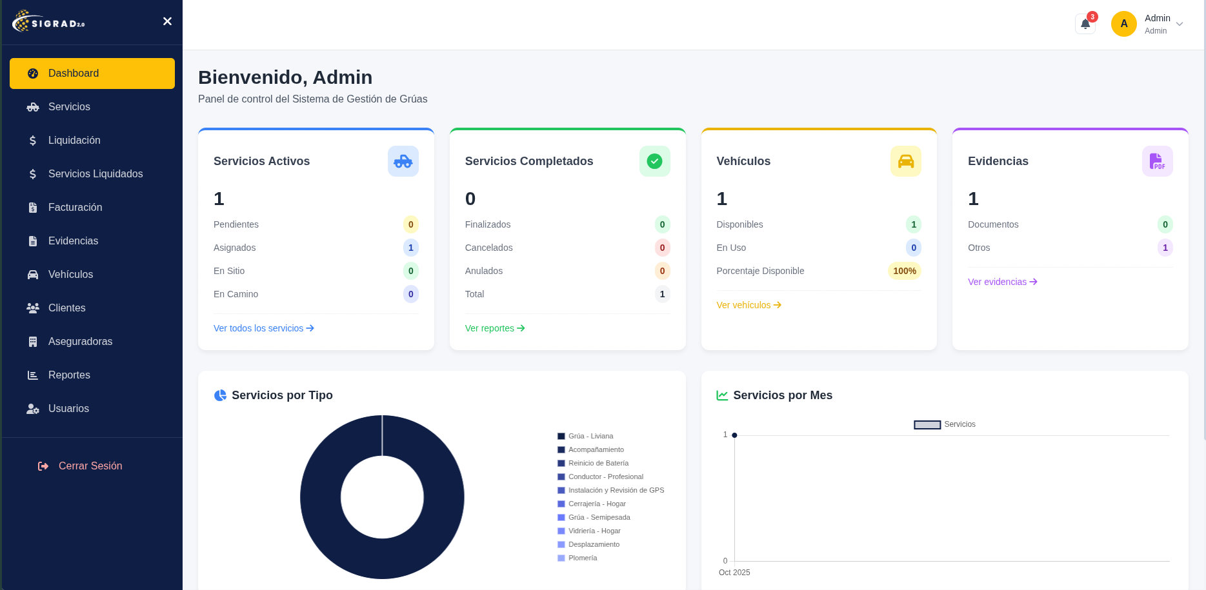Image resolution: width=1206 pixels, height=590 pixels.
Task: Toggle the sidebar closed with the X icon
Action: point(167,21)
